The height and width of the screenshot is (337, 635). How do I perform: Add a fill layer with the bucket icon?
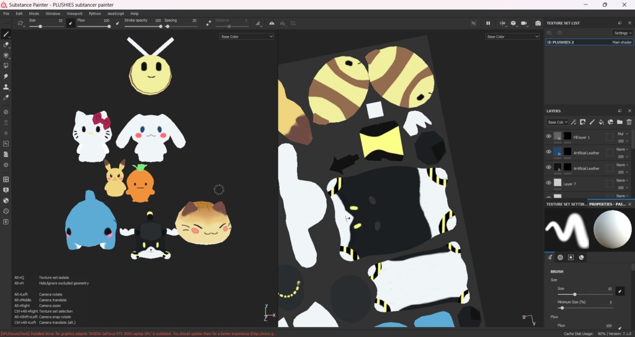[602, 122]
